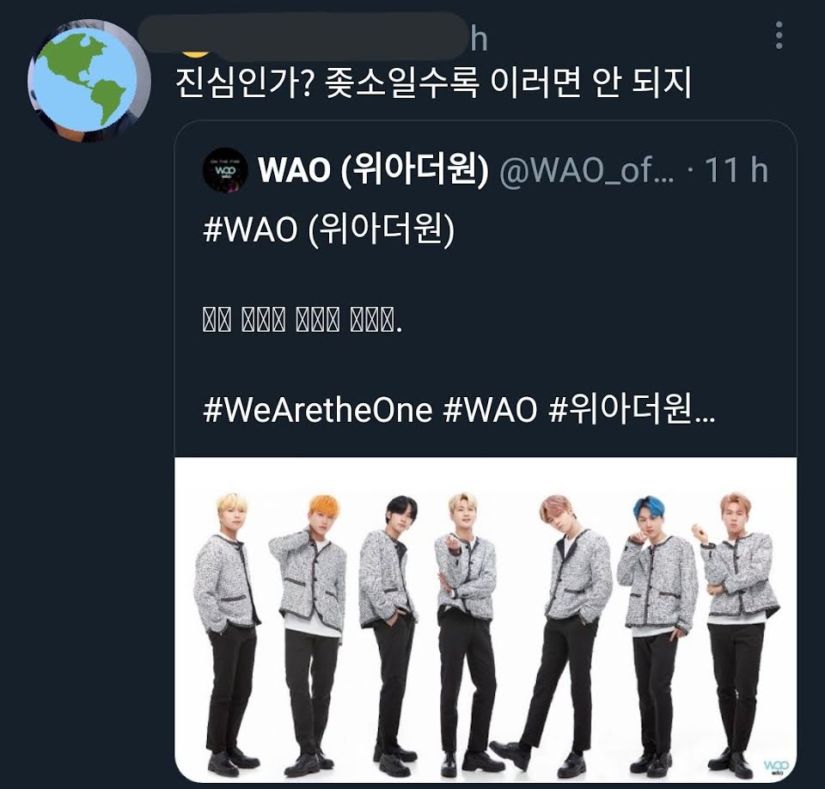This screenshot has width=825, height=789.
Task: Follow the #WAO (위아더원) hashtag on first line
Action: [329, 229]
